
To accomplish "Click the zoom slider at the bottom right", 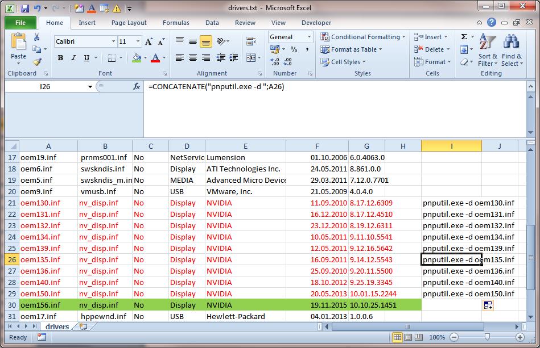I will 487,337.
